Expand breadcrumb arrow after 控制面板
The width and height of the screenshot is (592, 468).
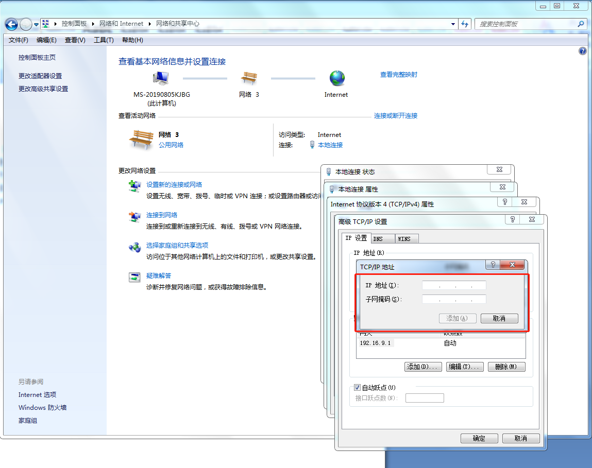point(93,24)
